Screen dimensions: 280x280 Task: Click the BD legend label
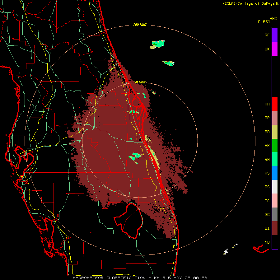pos(267,132)
